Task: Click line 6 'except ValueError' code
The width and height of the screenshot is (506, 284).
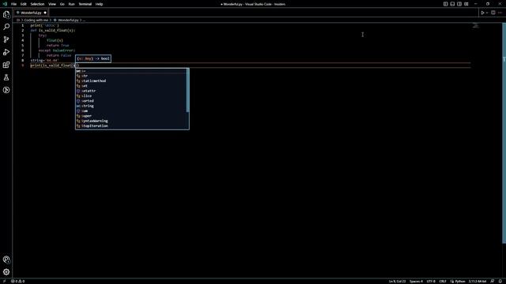Action: pos(57,50)
